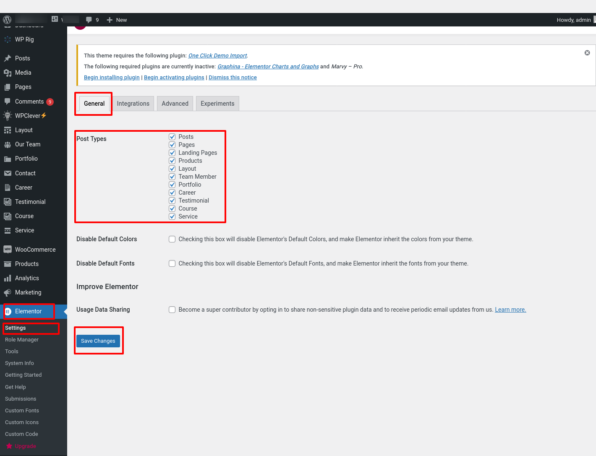
Task: Click the plus icon beside New
Action: click(110, 20)
